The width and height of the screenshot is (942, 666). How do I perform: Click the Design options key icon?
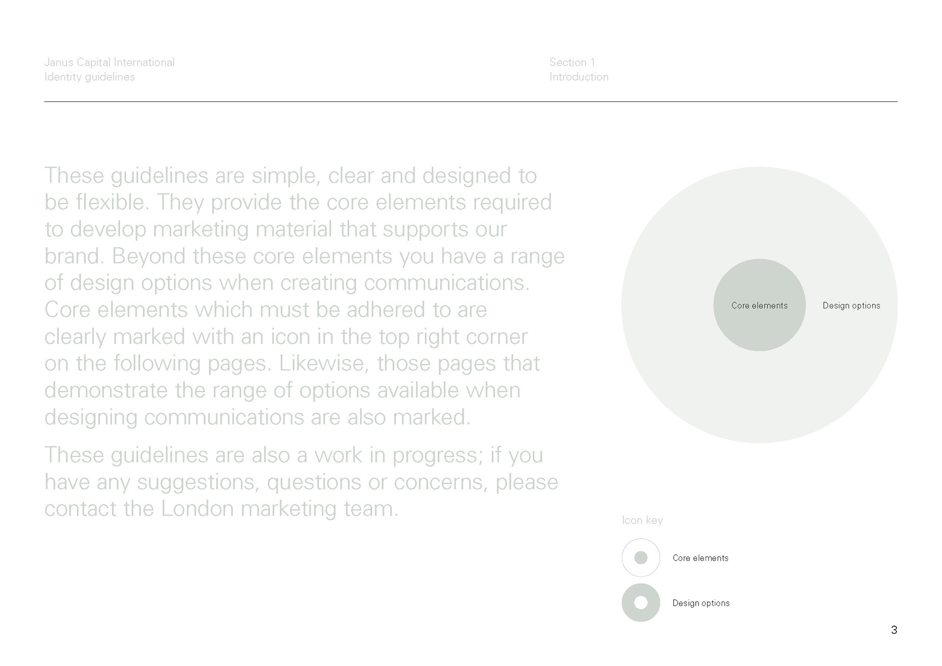(x=641, y=603)
